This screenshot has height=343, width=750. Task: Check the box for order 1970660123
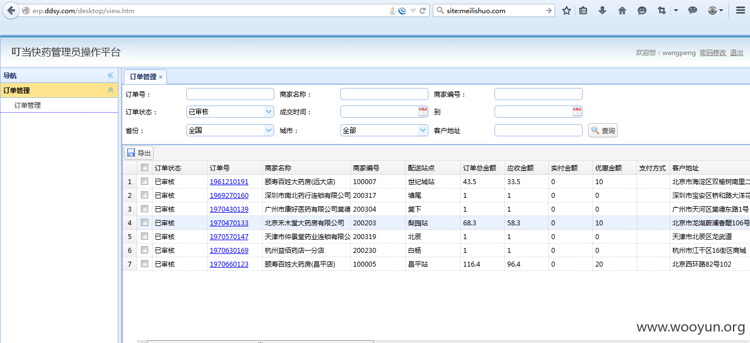point(144,264)
